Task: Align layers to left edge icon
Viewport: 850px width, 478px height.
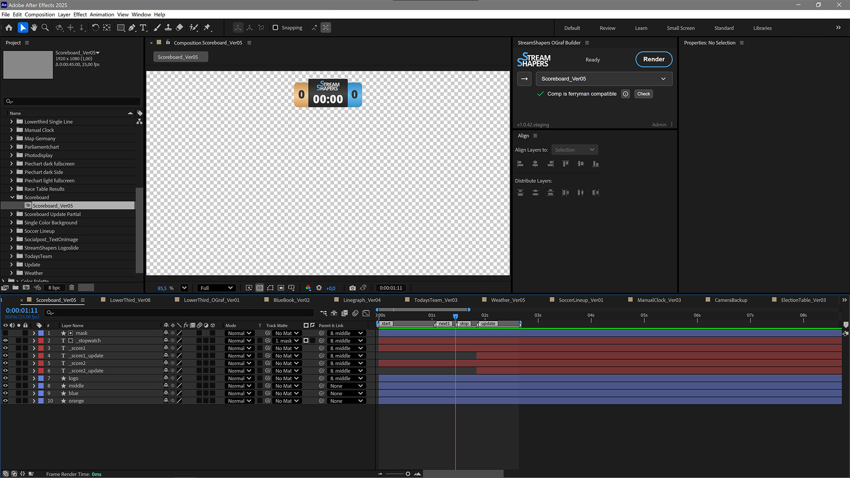Action: (x=520, y=164)
